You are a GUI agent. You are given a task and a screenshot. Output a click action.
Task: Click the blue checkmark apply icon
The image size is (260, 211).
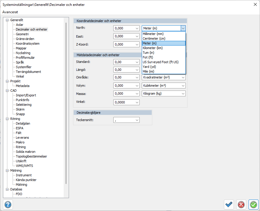(229, 204)
